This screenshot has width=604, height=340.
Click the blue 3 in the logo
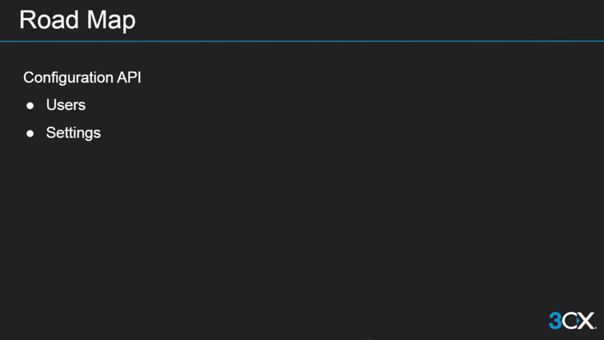(x=555, y=321)
